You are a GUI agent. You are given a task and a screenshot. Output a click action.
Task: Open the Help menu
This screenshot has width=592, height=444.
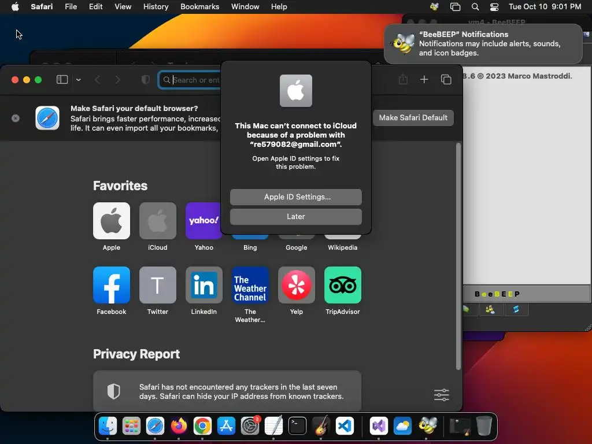pyautogui.click(x=279, y=6)
